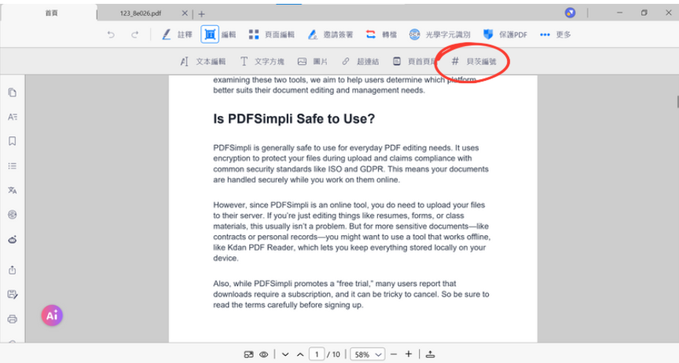Viewport: 679px width, 363px height.
Task: Click the 文本編輯 text edit button
Action: pyautogui.click(x=203, y=61)
